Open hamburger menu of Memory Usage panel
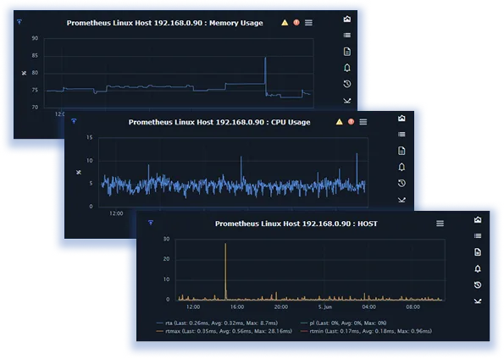The image size is (504, 359). [308, 23]
